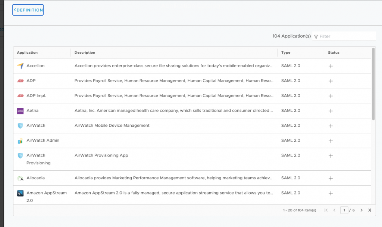Click the page number input box

pyautogui.click(x=344, y=210)
